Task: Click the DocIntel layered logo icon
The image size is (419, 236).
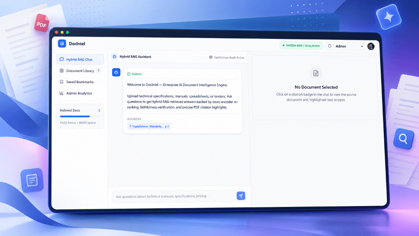Action: click(x=62, y=43)
